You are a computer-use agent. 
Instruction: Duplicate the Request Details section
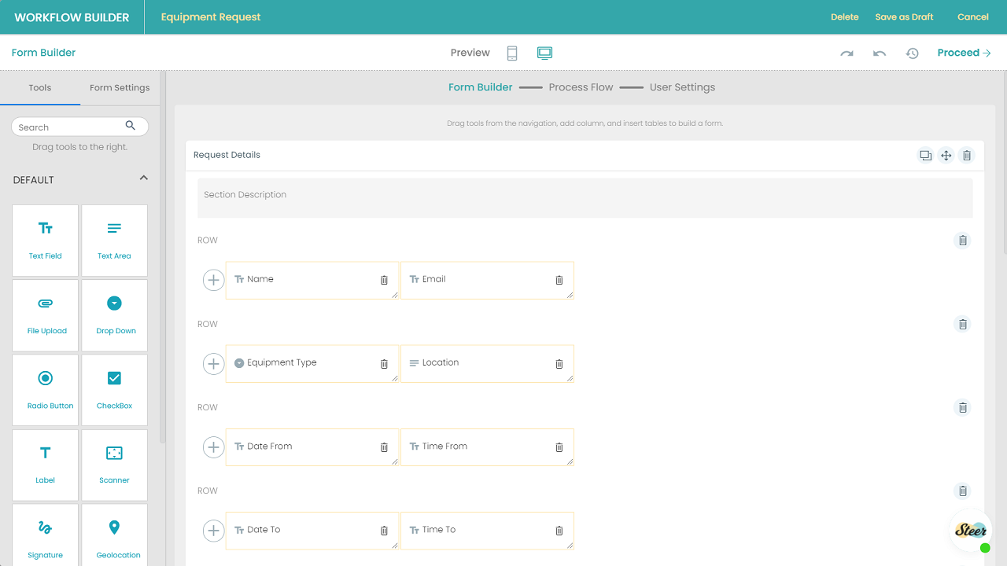(x=925, y=156)
